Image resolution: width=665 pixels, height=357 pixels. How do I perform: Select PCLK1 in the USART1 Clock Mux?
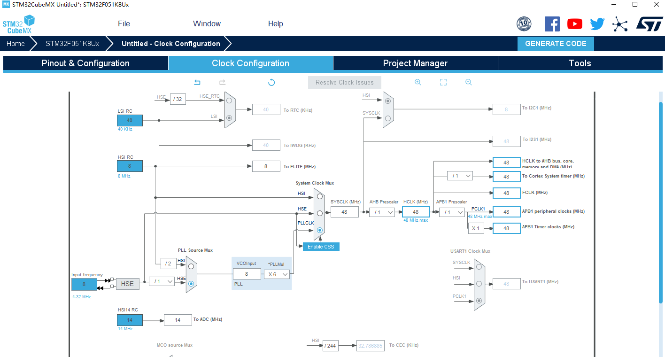(479, 301)
